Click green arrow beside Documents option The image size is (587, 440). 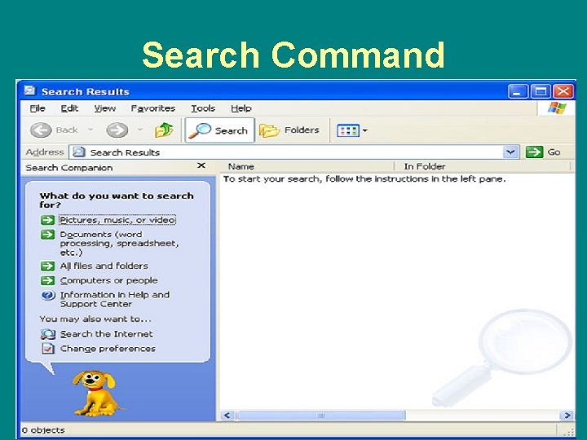click(x=47, y=235)
